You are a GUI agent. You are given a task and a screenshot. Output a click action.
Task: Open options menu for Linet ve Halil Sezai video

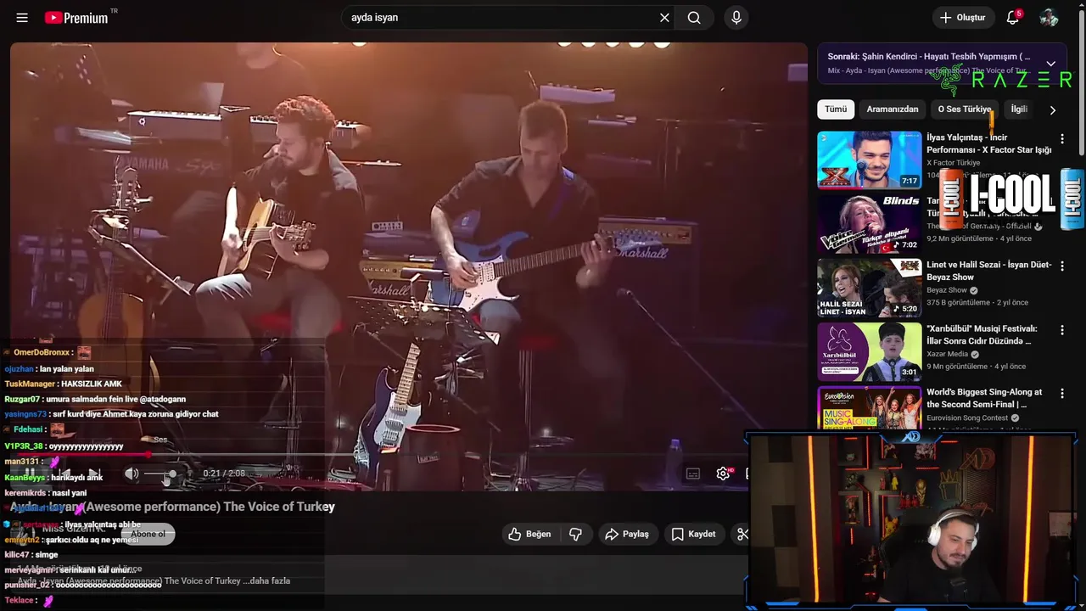point(1061,266)
